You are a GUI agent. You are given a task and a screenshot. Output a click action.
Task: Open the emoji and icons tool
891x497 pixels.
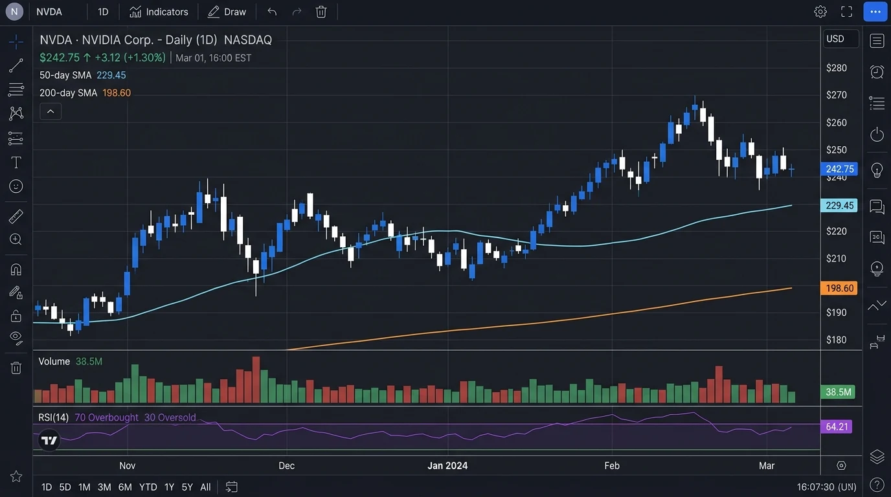pyautogui.click(x=16, y=186)
